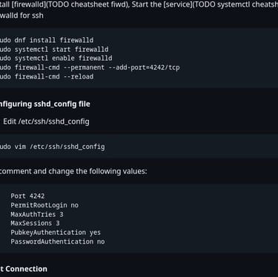The height and width of the screenshot is (277, 278).
Task: Click the 'comment and change the following values' text
Action: point(73,171)
